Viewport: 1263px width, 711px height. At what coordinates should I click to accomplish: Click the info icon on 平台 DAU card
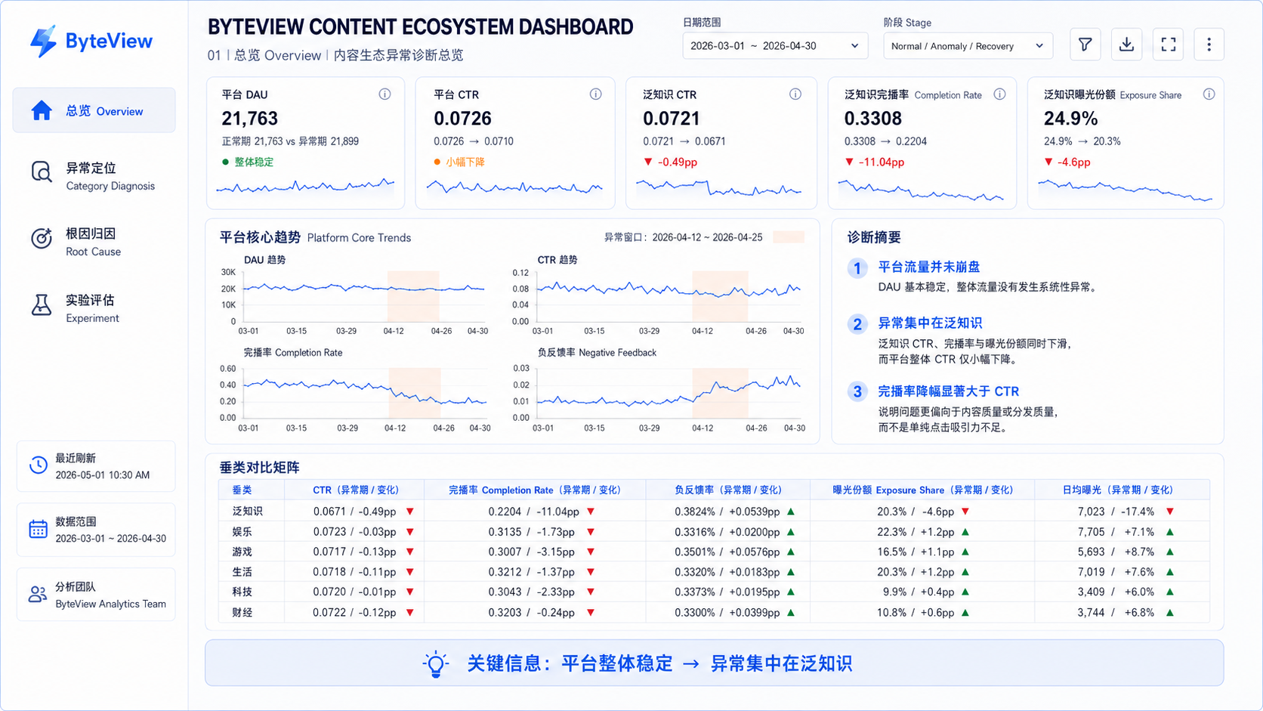click(x=384, y=94)
